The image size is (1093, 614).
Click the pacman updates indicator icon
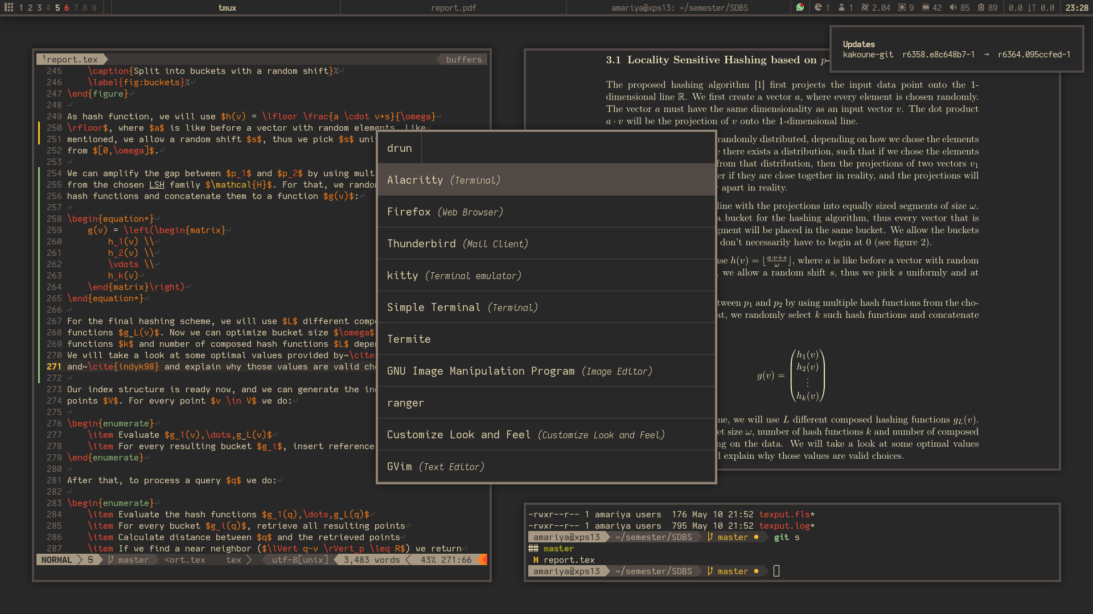pos(818,7)
